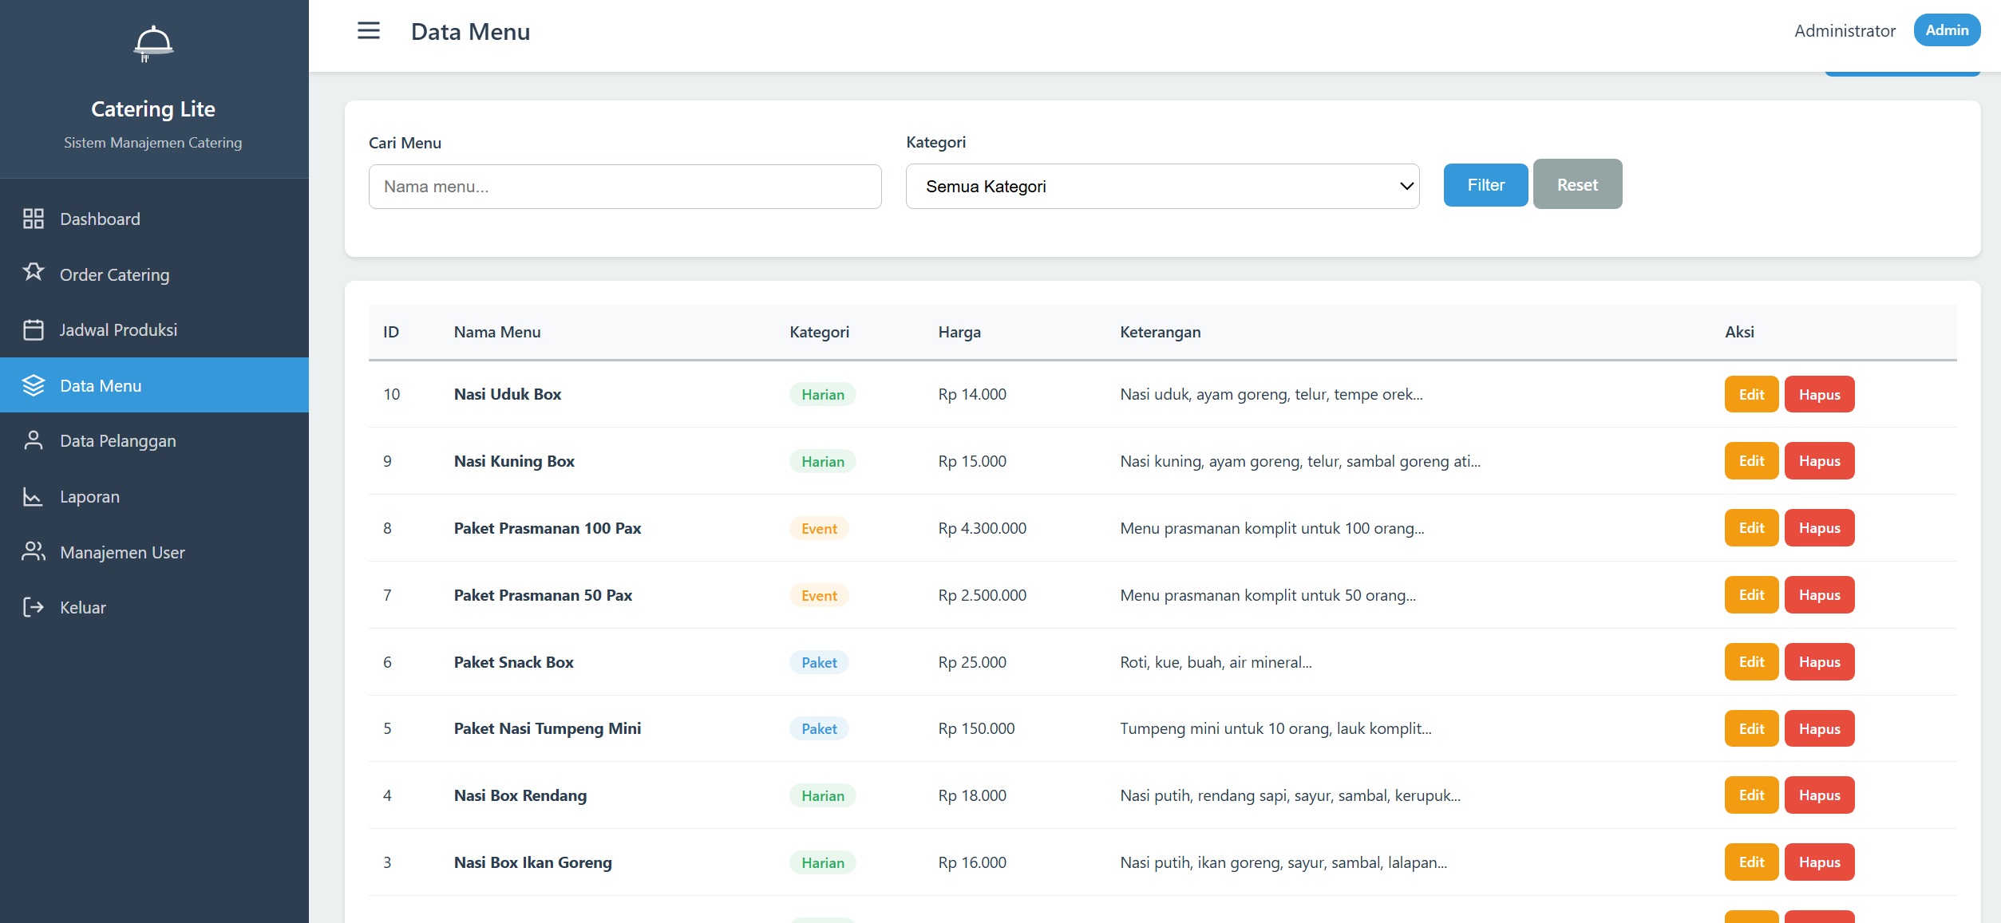The image size is (2001, 923).
Task: Click the hamburger menu toggle icon
Action: click(368, 31)
